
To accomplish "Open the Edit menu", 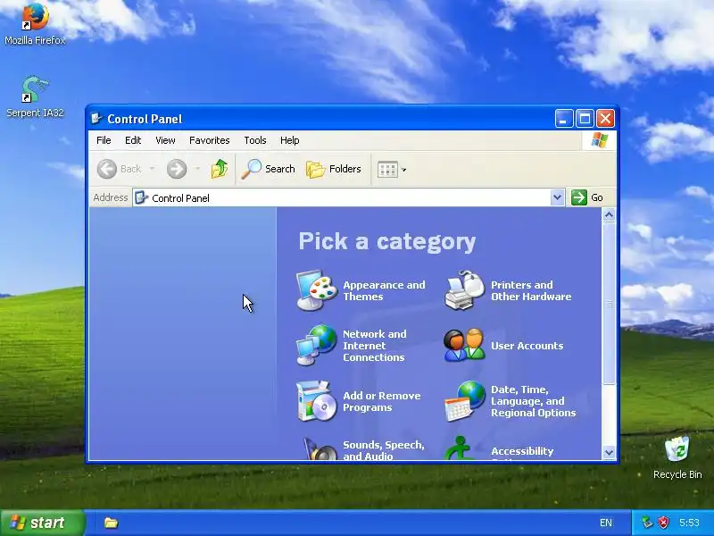I will coord(133,140).
